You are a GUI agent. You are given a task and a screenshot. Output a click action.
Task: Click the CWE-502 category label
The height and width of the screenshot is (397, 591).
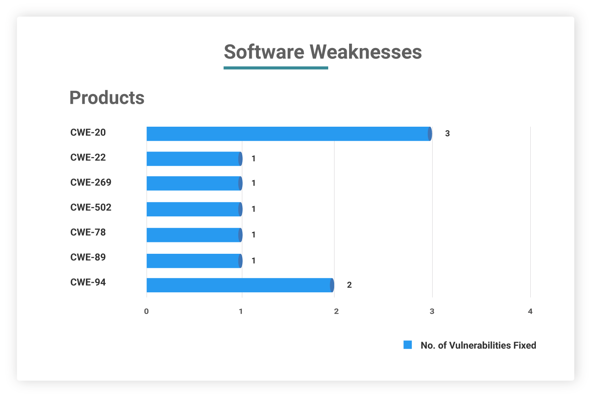(91, 207)
